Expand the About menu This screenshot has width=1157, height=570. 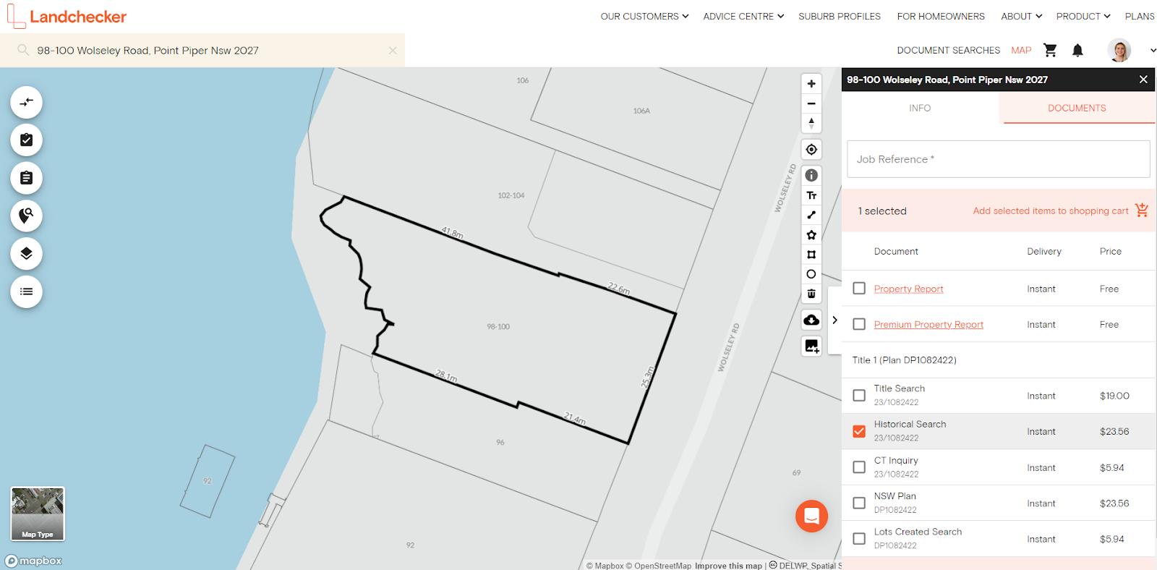click(1021, 16)
